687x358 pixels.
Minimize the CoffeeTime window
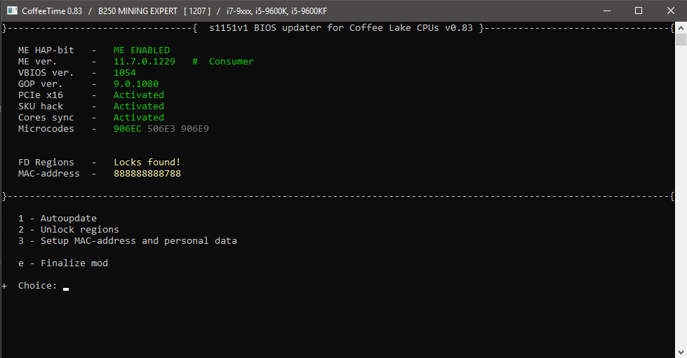click(607, 11)
